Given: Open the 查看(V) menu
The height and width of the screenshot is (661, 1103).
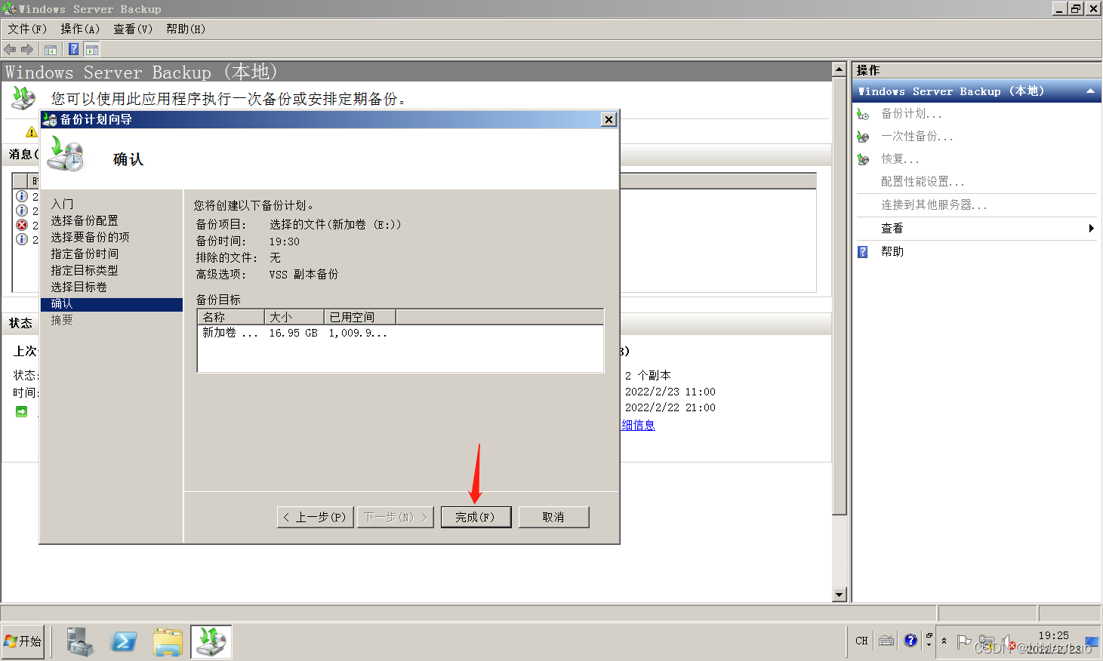Looking at the screenshot, I should click(x=133, y=29).
